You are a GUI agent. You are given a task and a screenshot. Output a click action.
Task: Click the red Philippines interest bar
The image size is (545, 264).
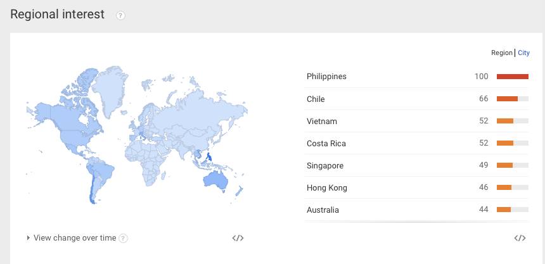click(512, 77)
